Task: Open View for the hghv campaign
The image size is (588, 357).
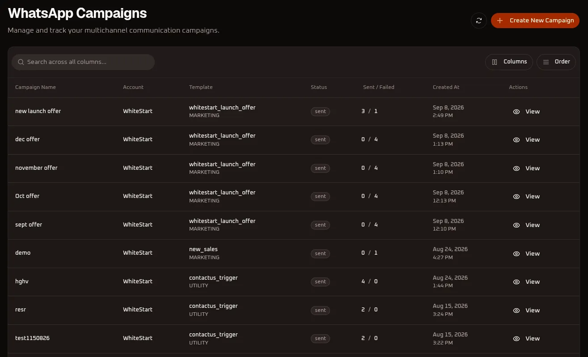Action: point(526,282)
